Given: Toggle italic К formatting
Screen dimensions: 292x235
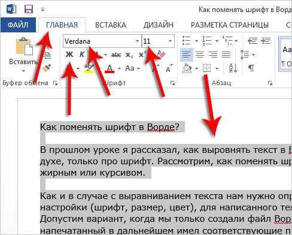Looking at the screenshot, I should 82,55.
